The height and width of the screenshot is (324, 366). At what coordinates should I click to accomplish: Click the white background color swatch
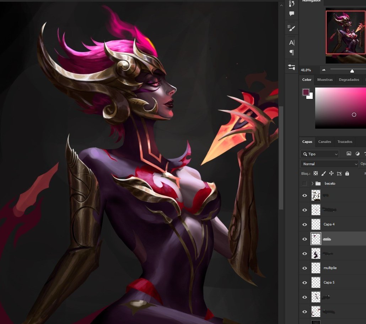(x=311, y=97)
